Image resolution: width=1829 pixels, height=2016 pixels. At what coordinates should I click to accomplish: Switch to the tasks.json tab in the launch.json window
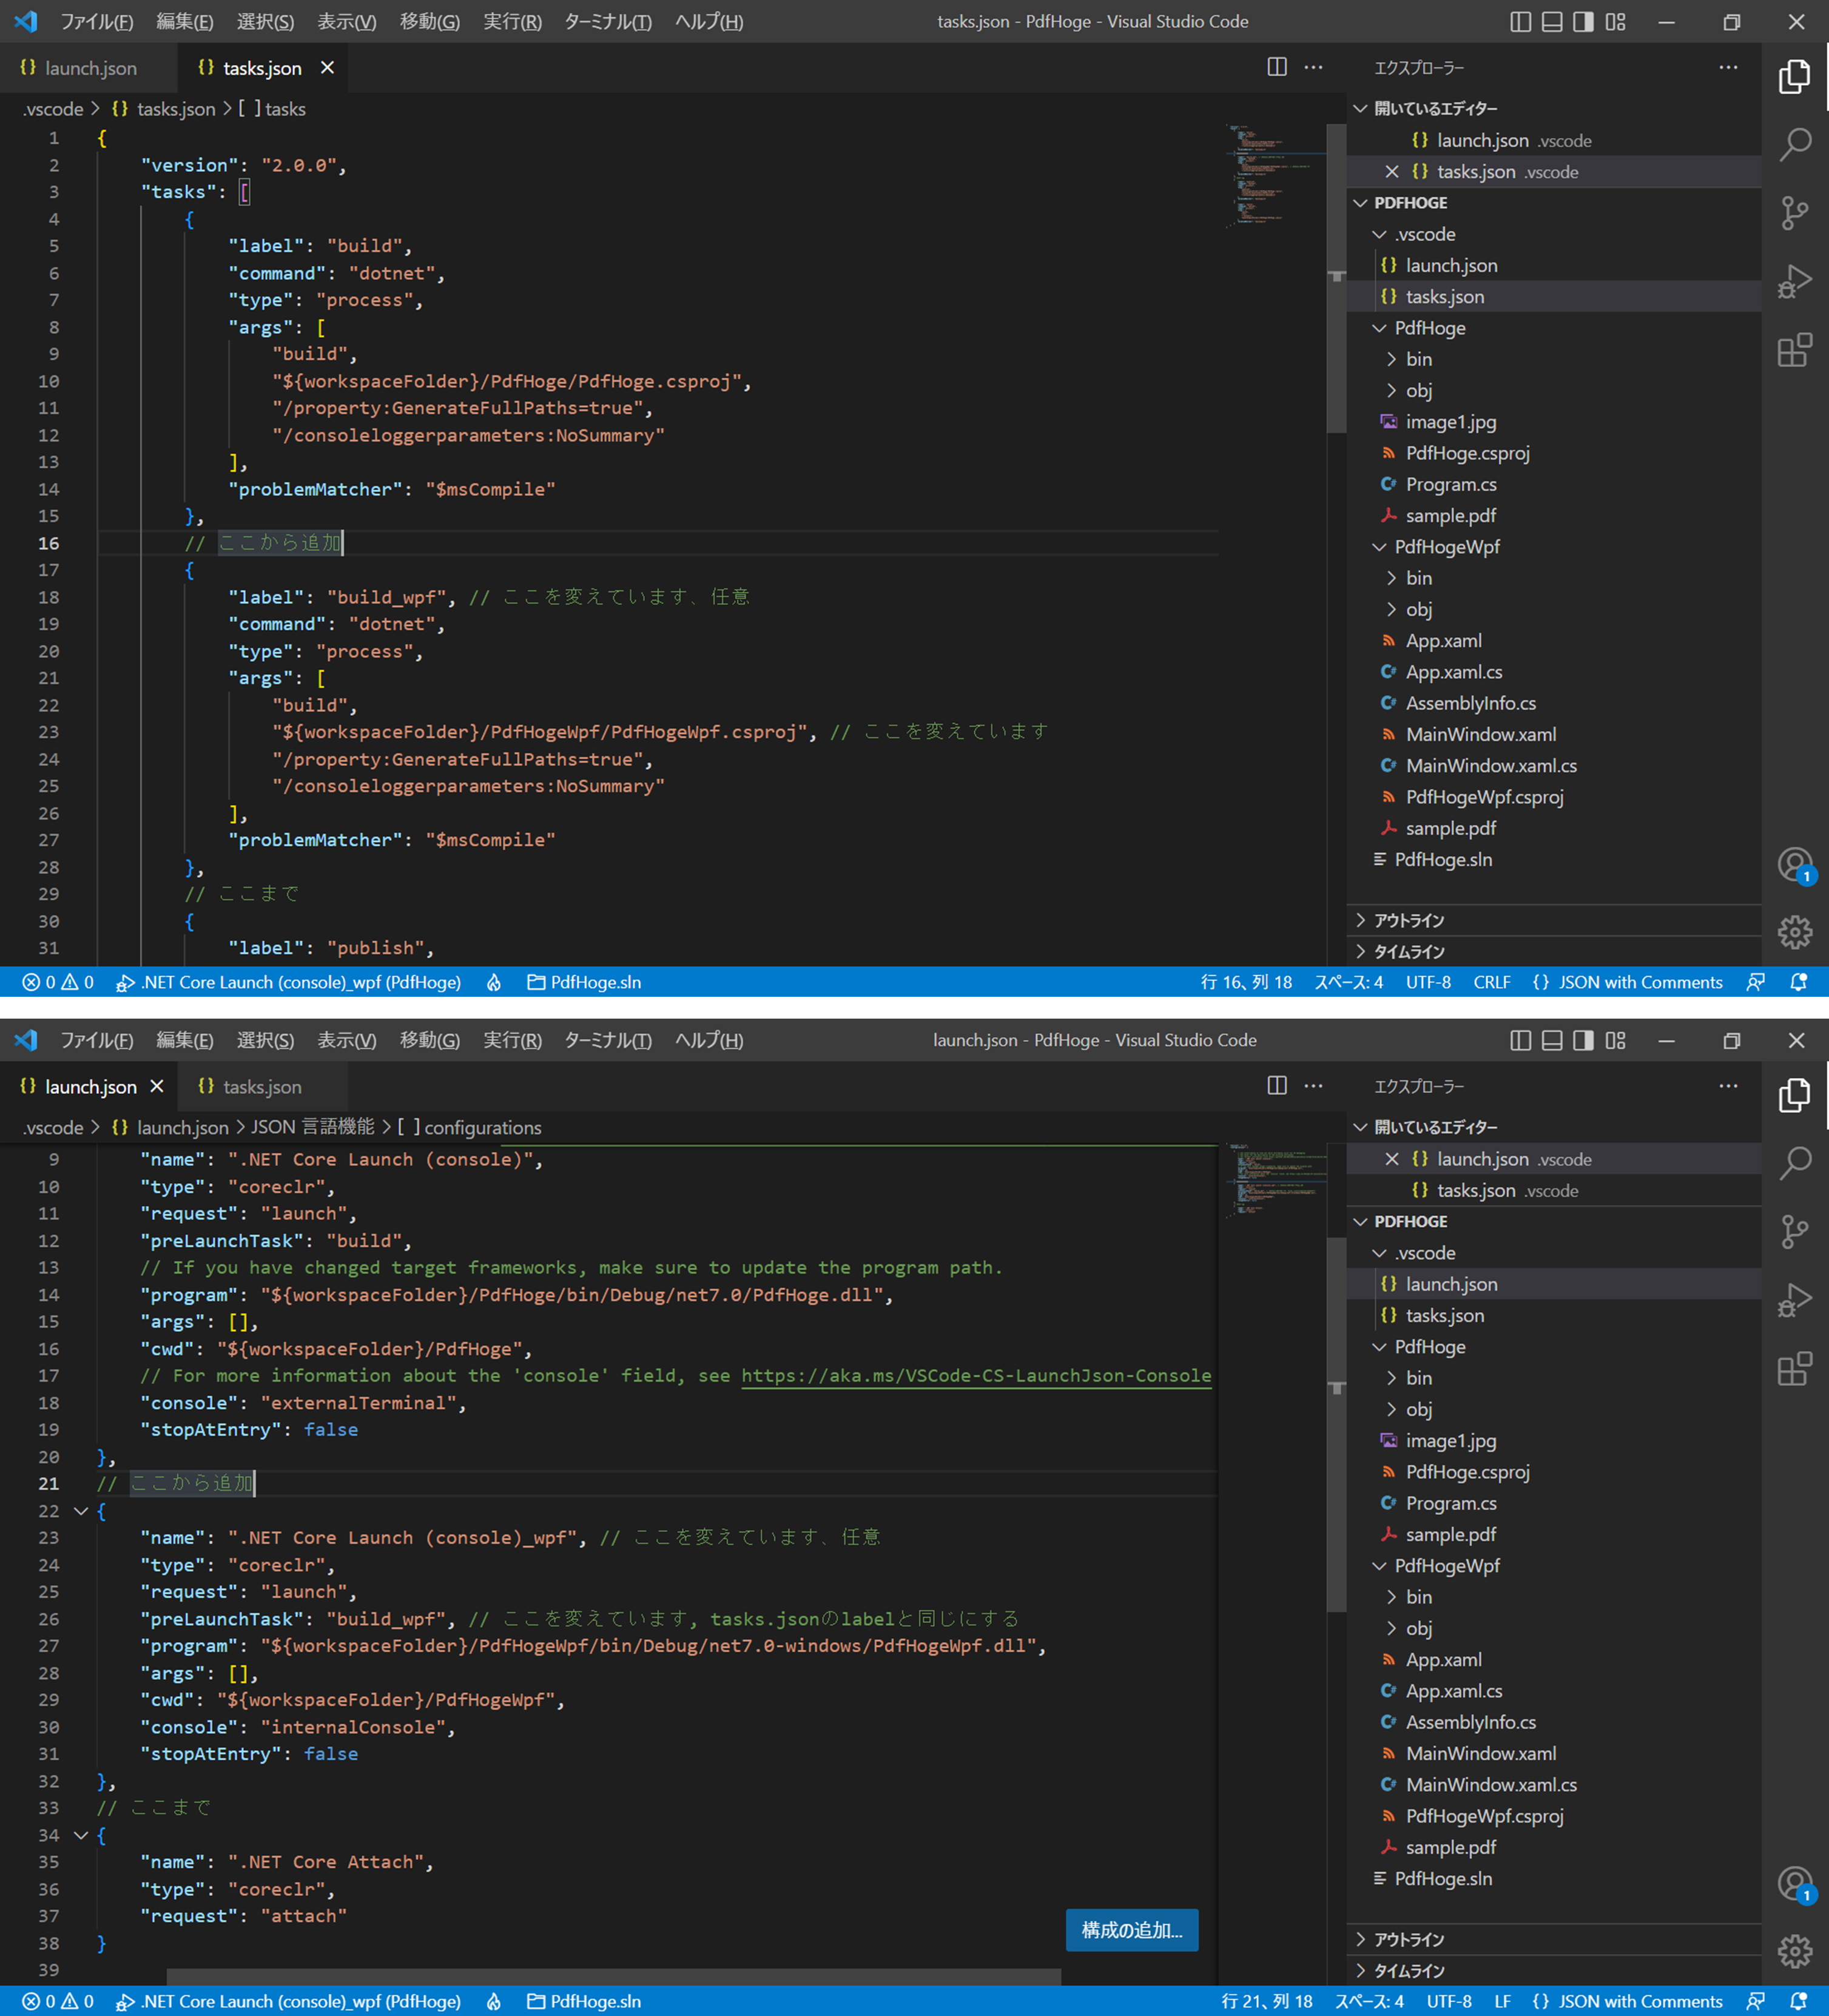(262, 1087)
